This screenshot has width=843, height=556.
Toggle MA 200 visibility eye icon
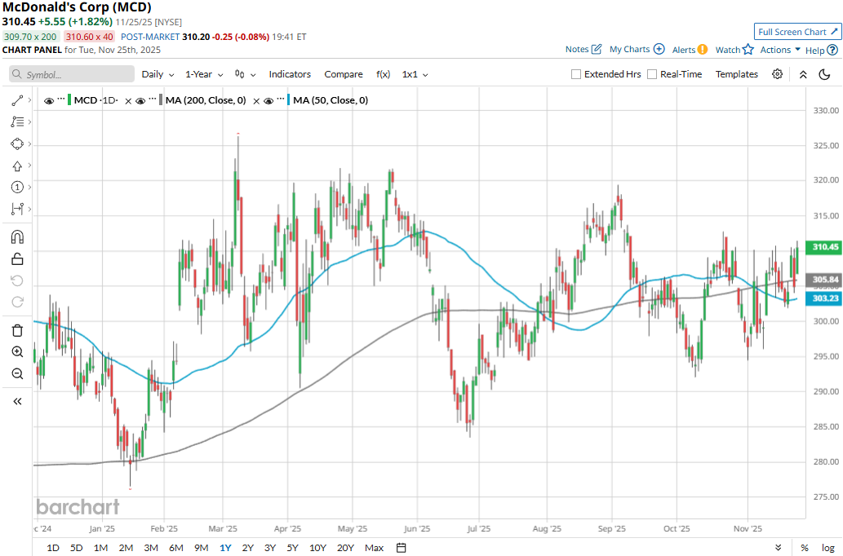(140, 100)
